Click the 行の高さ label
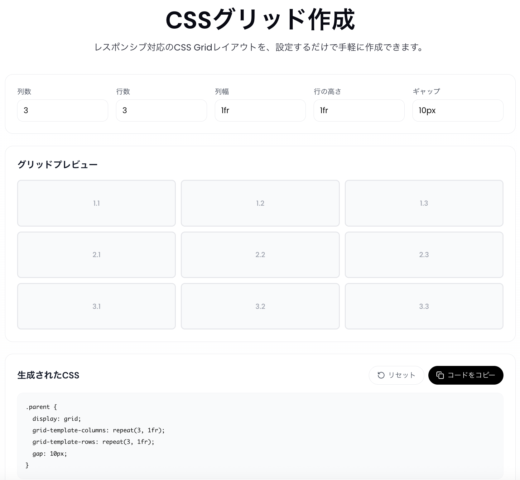The width and height of the screenshot is (520, 480). tap(328, 92)
